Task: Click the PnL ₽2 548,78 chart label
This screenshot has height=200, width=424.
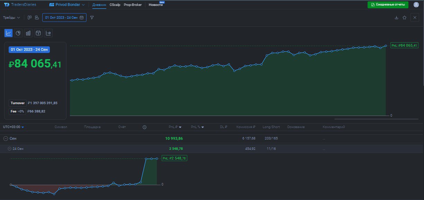Action: (x=174, y=158)
